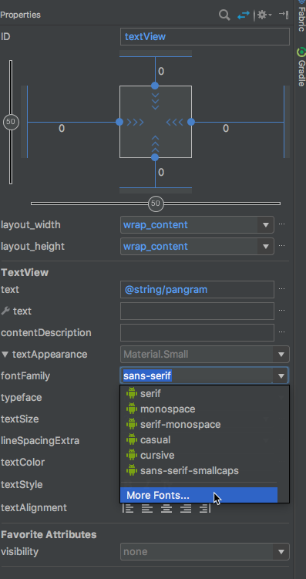Set textAlignment to center icon
Screen dimensions: 306x579
pyautogui.click(x=166, y=509)
